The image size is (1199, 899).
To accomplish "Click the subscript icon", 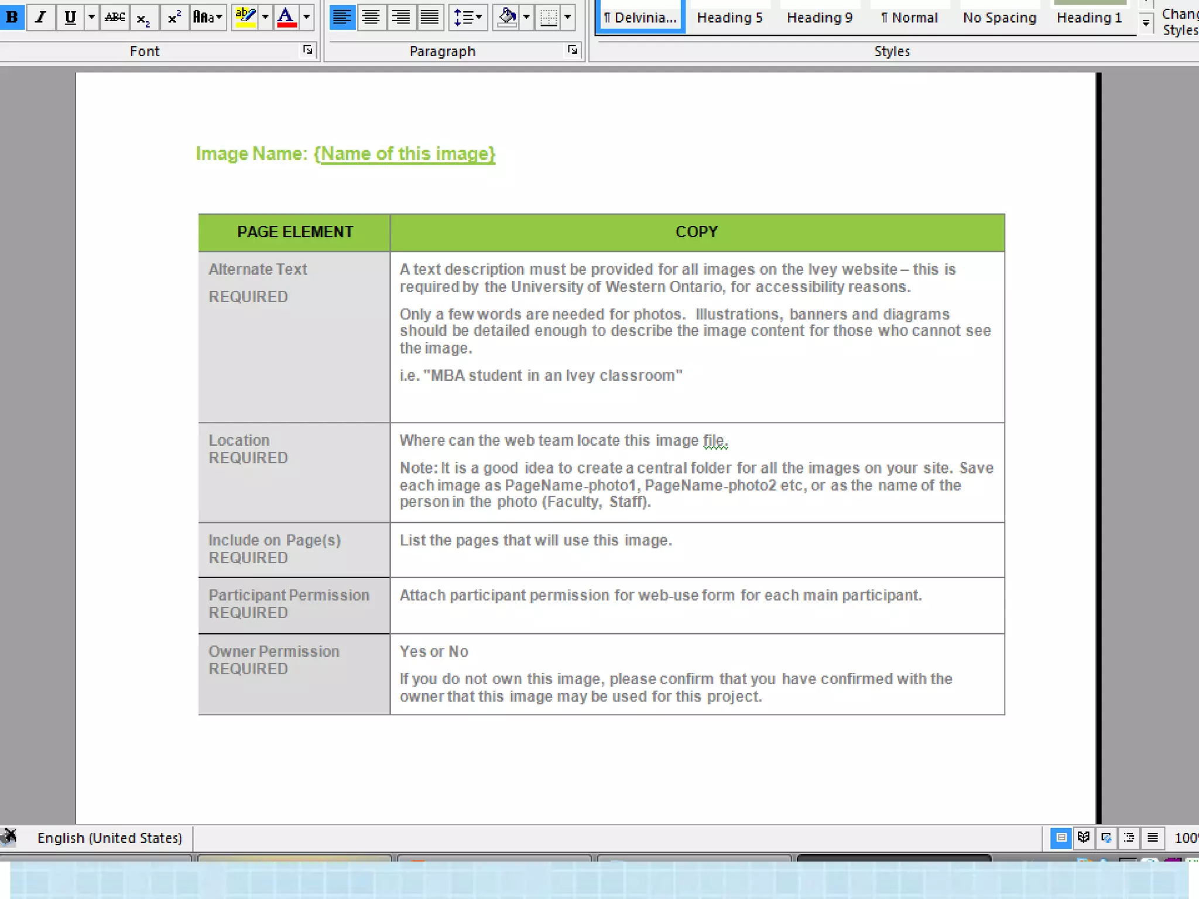I will [x=143, y=18].
